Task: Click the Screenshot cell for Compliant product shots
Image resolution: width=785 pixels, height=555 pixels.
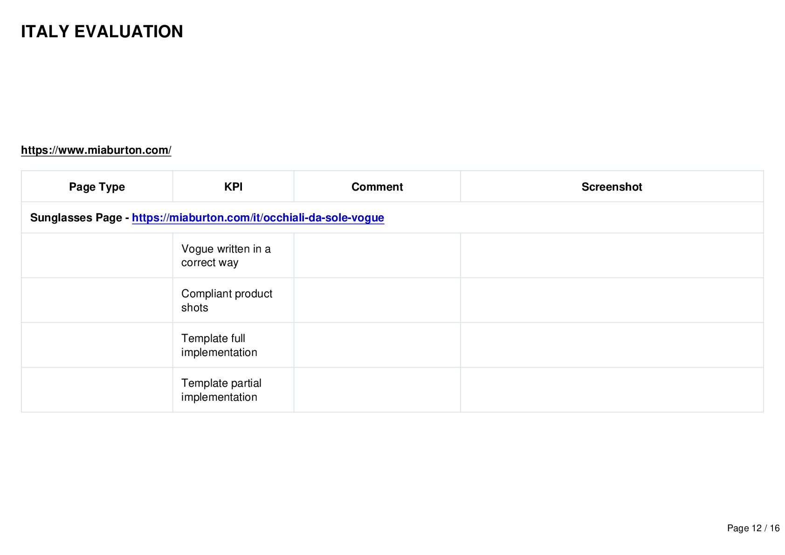Action: pyautogui.click(x=612, y=300)
